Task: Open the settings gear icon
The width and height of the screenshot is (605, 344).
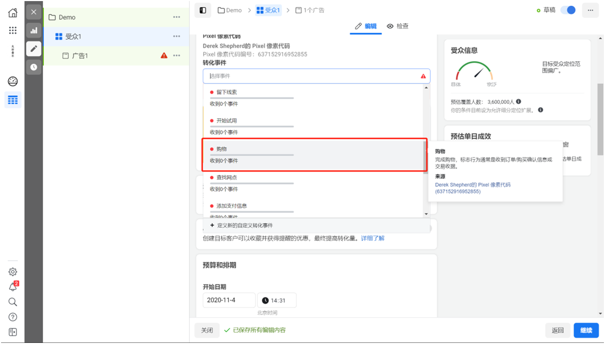Action: 12,271
